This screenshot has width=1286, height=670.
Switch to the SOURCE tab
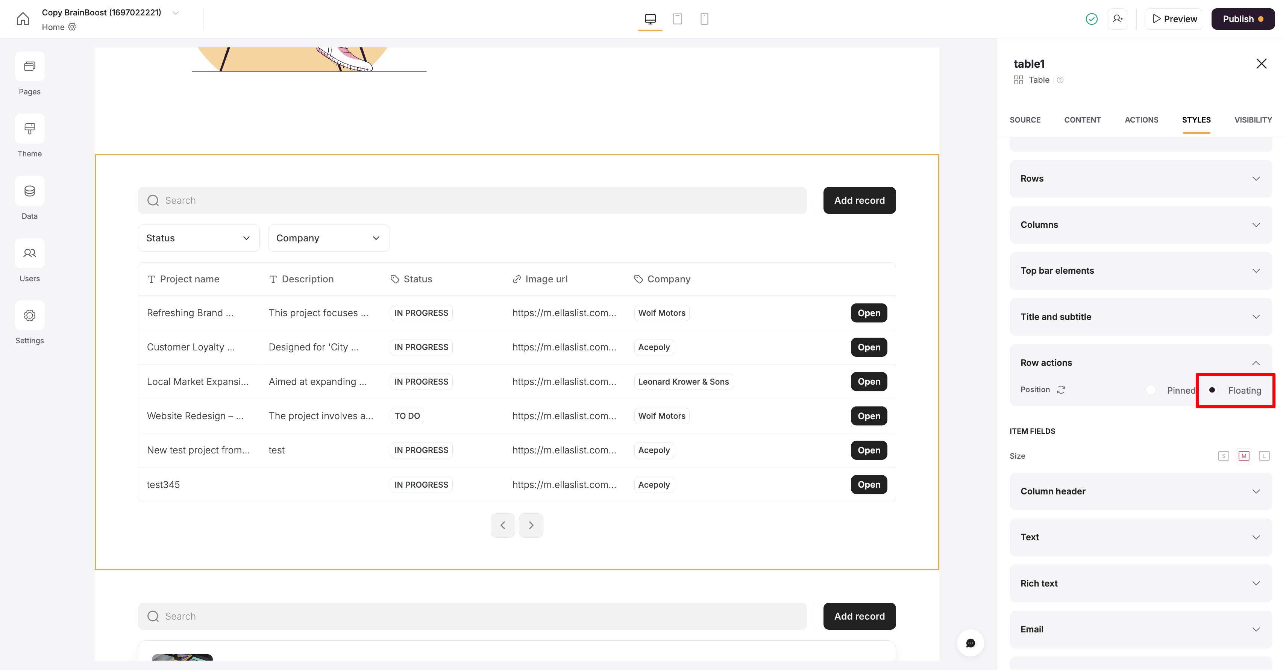tap(1025, 120)
